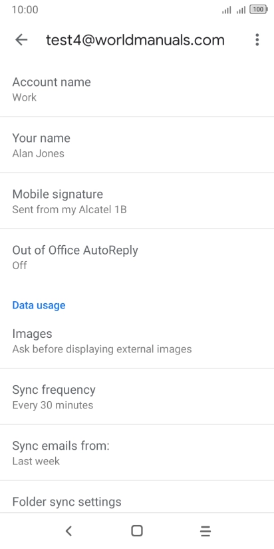274x549 pixels.
Task: Tap Android back navigation button
Action: 68,531
